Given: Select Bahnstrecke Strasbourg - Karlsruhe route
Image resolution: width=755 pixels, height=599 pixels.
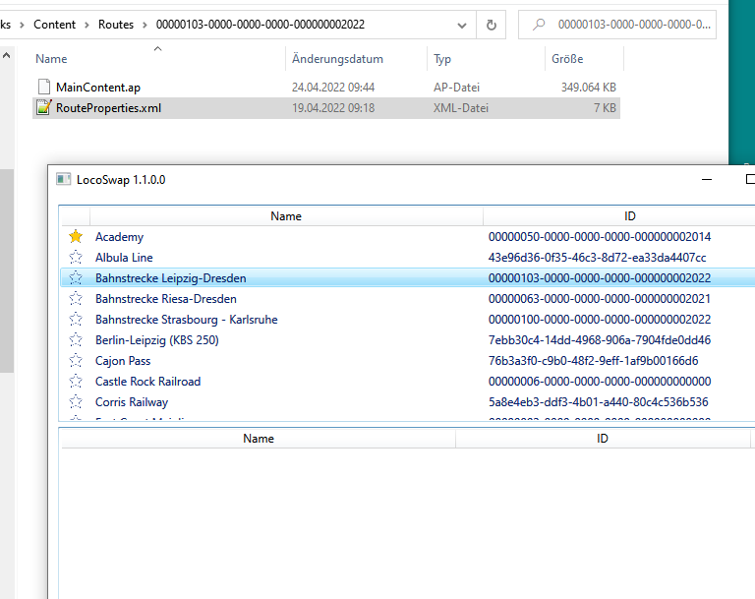Looking at the screenshot, I should (408, 320).
